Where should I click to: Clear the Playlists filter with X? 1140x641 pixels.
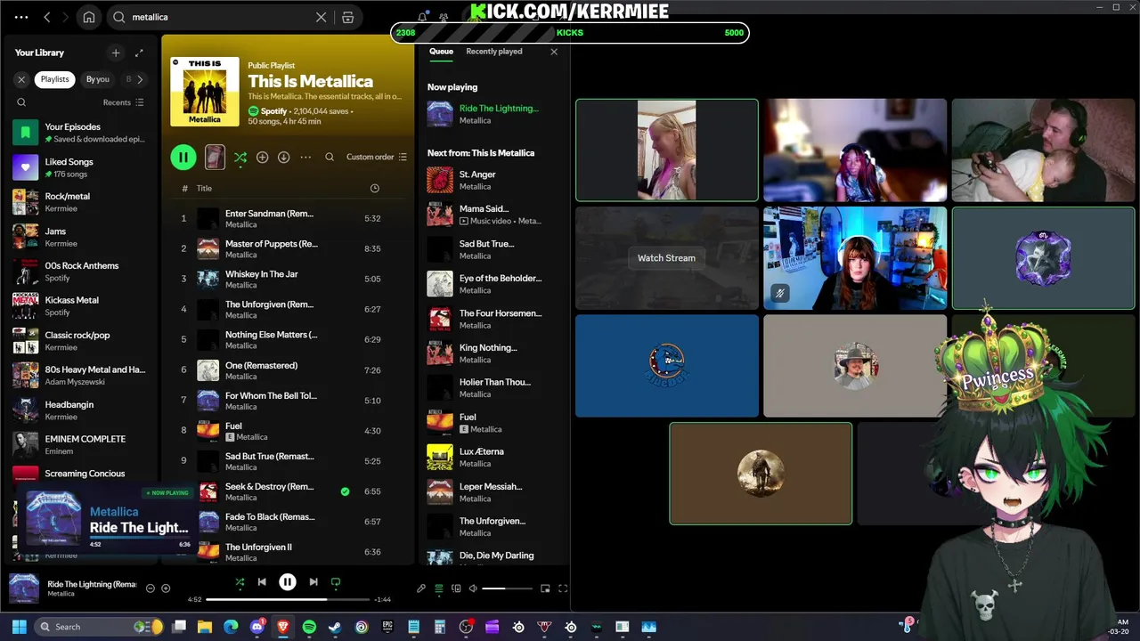[21, 79]
